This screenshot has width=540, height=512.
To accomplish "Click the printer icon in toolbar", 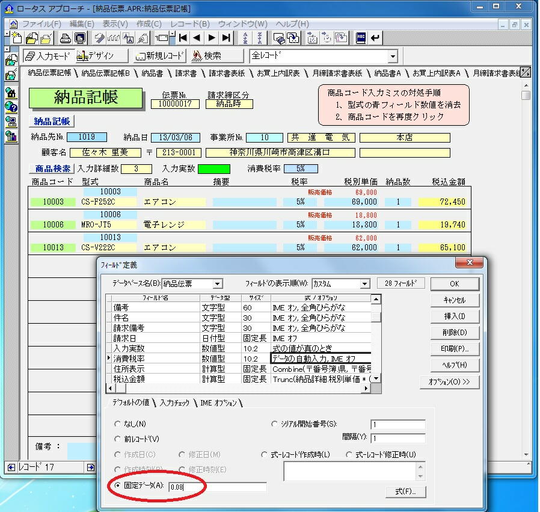I will (65, 38).
